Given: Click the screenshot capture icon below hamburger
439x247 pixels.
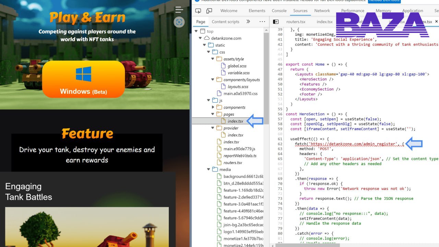Looking at the screenshot, I should pos(179,22).
